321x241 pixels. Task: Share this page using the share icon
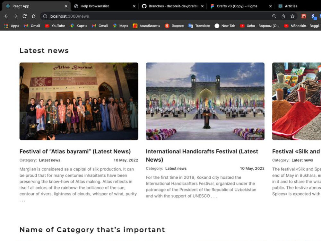click(x=283, y=16)
